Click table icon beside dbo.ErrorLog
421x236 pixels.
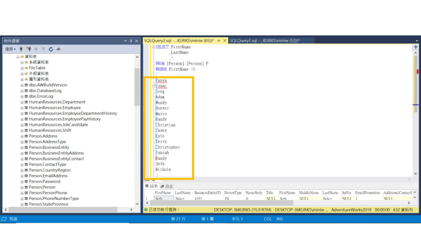[26, 96]
